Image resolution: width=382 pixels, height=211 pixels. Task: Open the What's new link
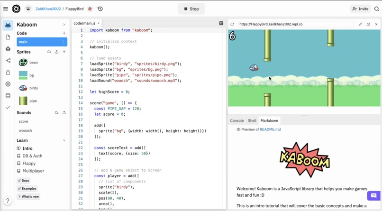coord(28,197)
